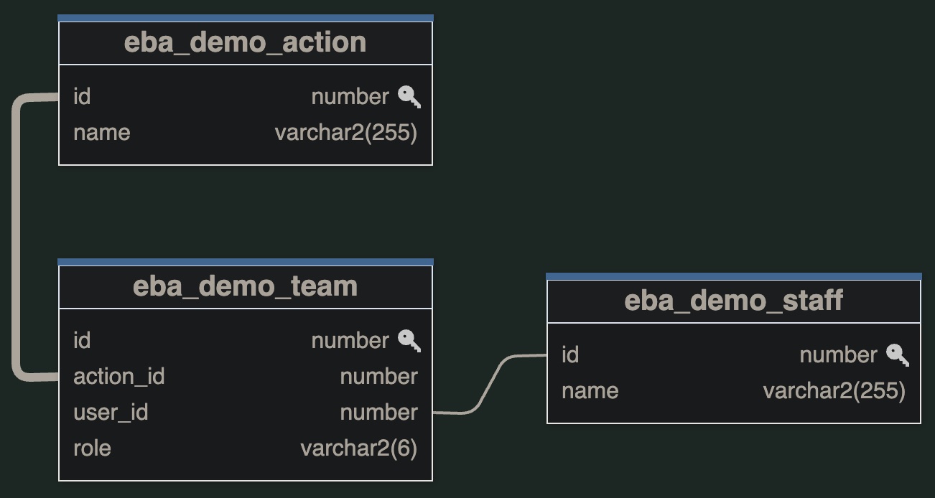This screenshot has height=498, width=935.
Task: Click the varchar2(6) type of role
Action: pos(359,448)
